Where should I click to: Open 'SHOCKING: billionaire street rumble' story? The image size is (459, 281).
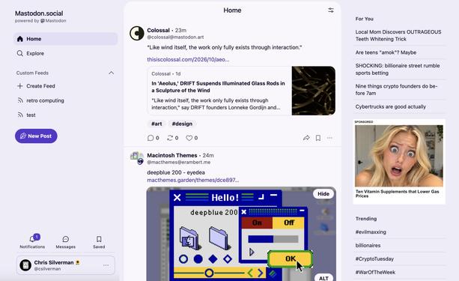coord(398,69)
